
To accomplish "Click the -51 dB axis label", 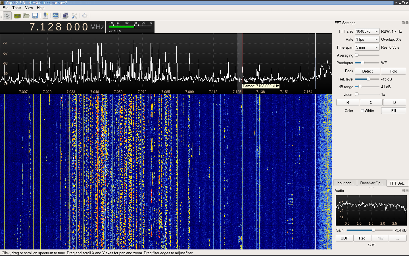I will point(5,43).
